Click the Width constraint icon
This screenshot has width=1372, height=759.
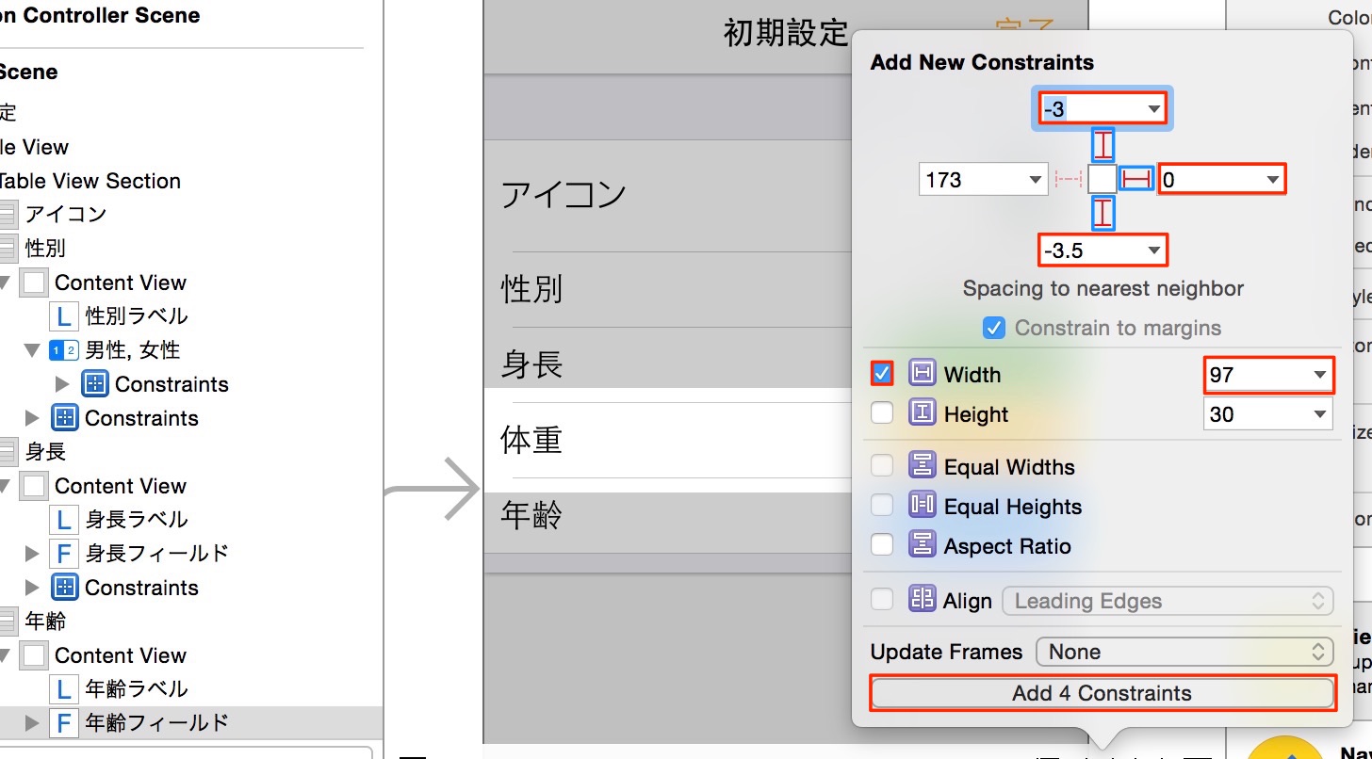(922, 374)
